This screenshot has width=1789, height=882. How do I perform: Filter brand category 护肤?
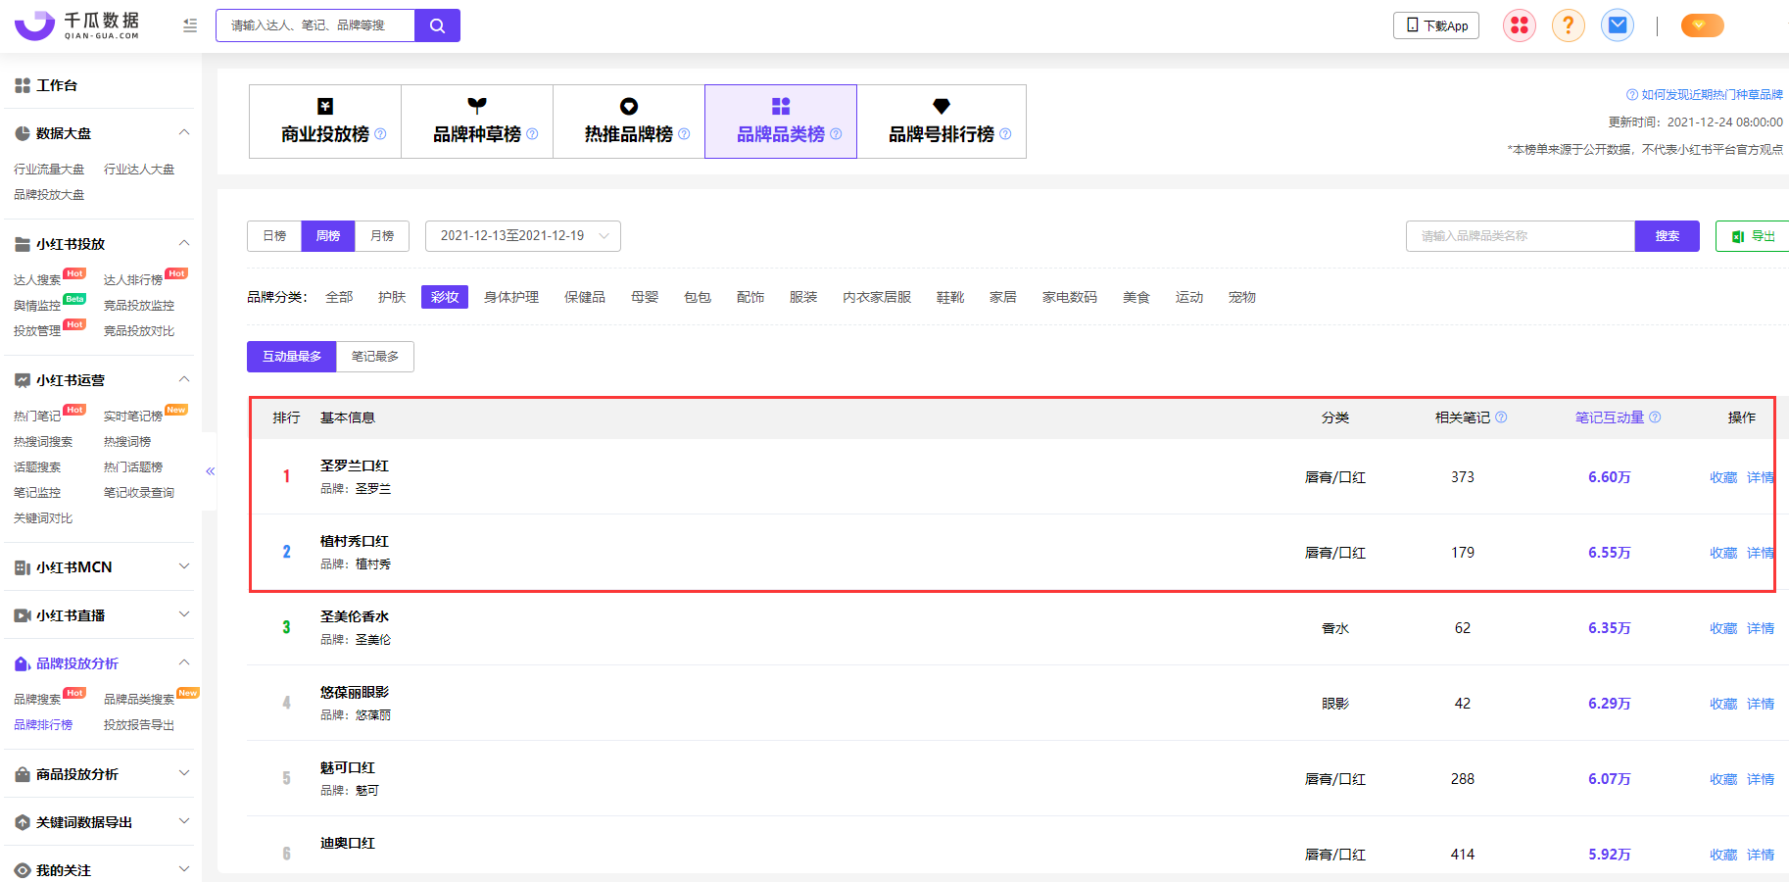392,297
